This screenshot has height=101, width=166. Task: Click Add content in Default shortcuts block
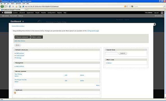point(20,53)
